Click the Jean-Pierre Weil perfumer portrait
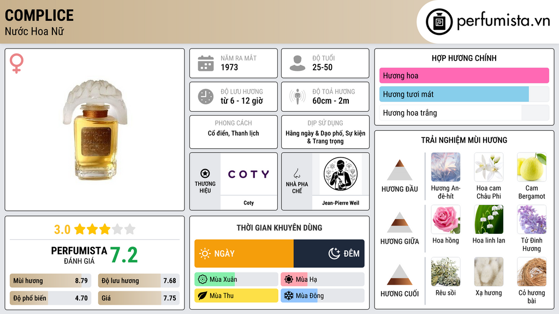Screen dimensions: 559x314 341,174
